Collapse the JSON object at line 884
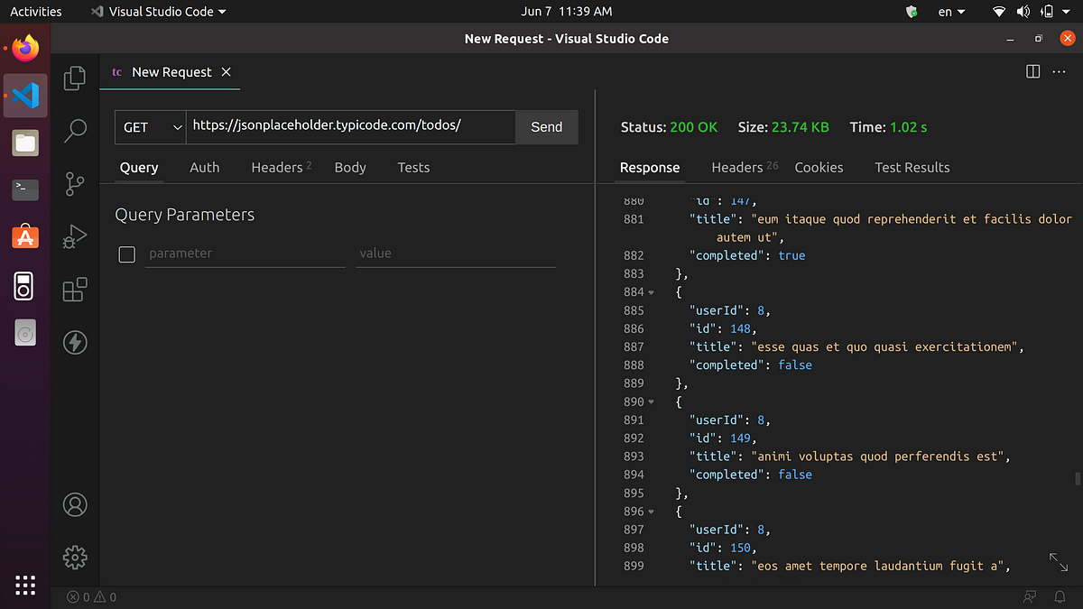Image resolution: width=1083 pixels, height=609 pixels. click(x=652, y=292)
